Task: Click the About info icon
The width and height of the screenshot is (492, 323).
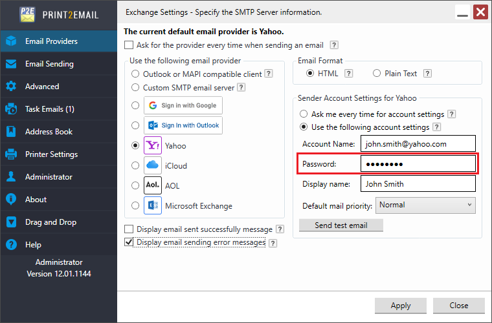Action: click(11, 199)
